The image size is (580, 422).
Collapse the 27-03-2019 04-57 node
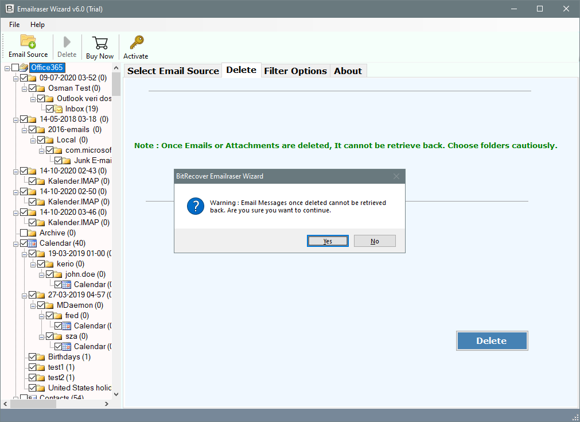tap(25, 296)
